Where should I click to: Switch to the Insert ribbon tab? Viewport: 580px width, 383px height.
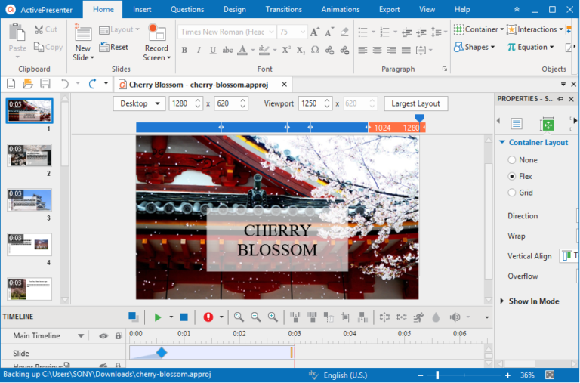point(142,9)
